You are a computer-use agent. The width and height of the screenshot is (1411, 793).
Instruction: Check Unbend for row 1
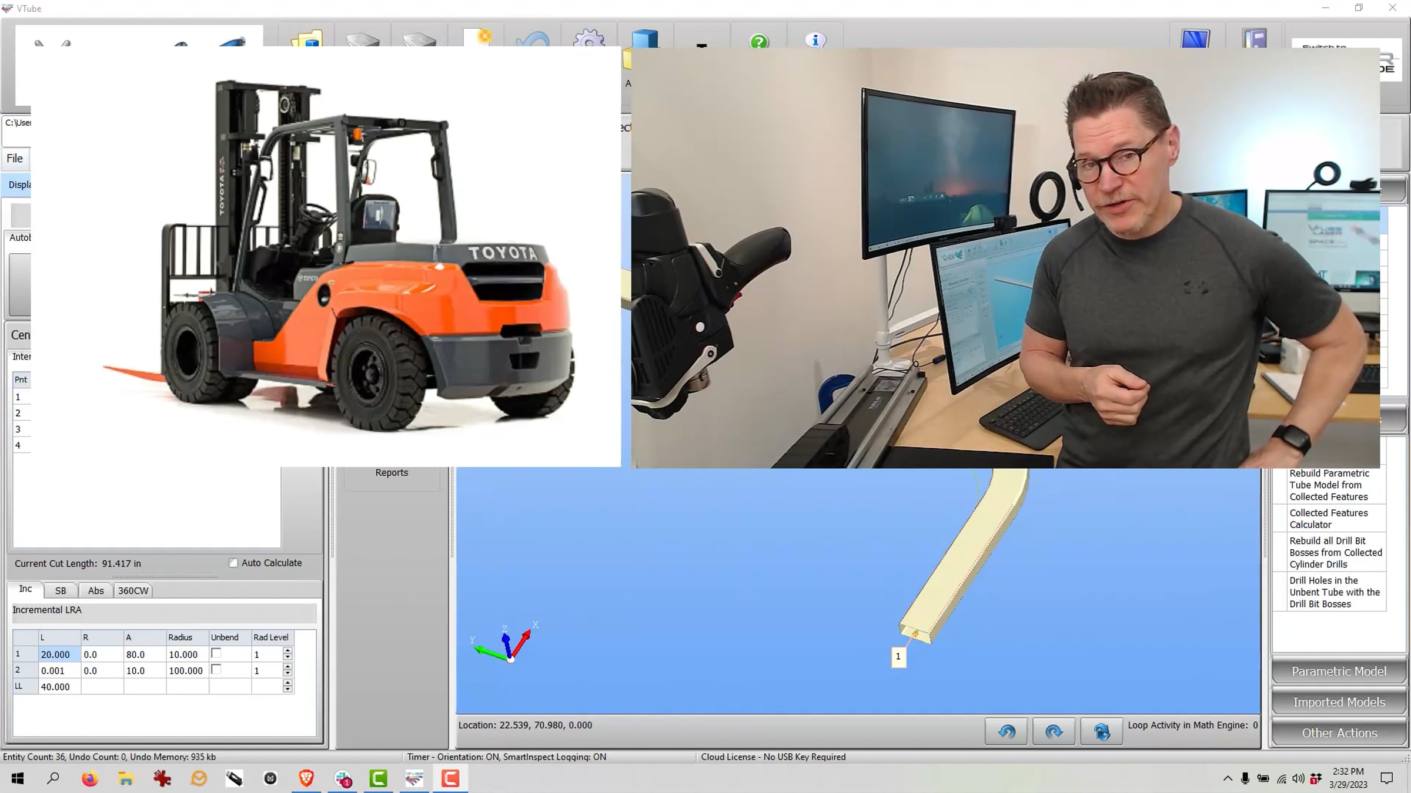(216, 653)
